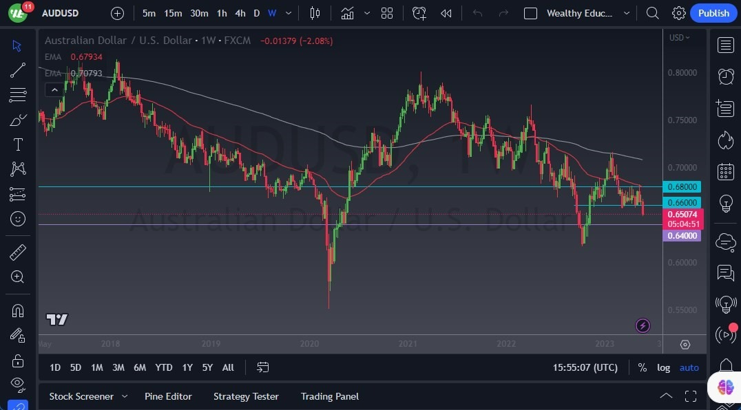Open the Watchlist panel

click(x=725, y=45)
